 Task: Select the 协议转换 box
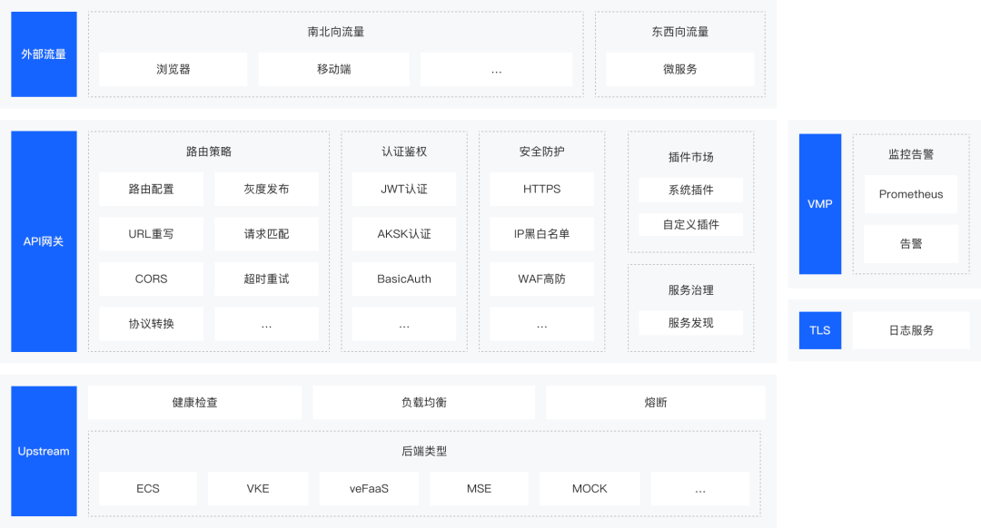[152, 324]
